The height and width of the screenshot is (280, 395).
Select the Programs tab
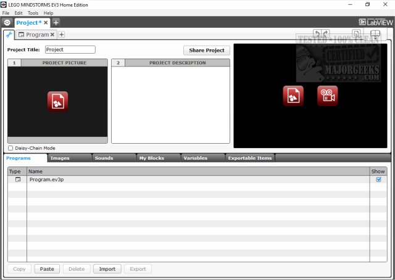click(x=25, y=158)
